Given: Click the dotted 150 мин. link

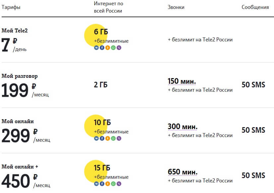Looking at the screenshot, I should [182, 81].
